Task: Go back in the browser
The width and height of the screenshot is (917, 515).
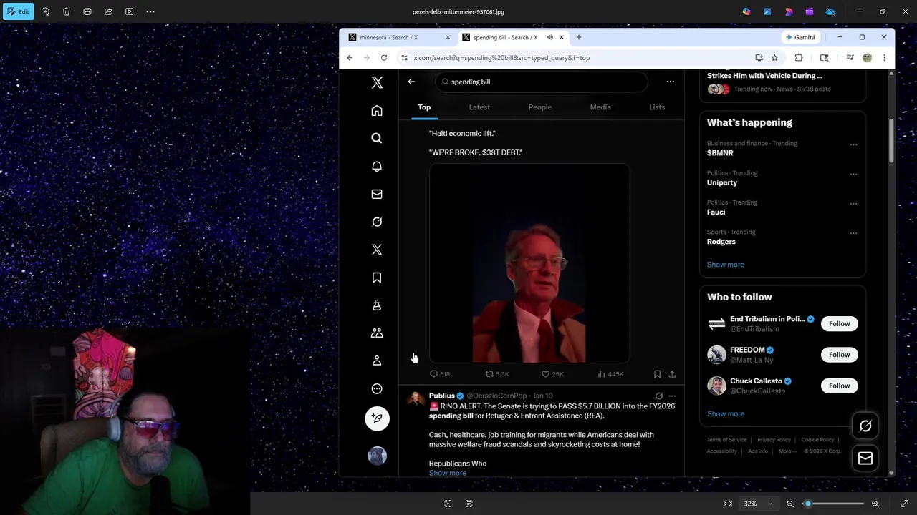Action: [350, 58]
